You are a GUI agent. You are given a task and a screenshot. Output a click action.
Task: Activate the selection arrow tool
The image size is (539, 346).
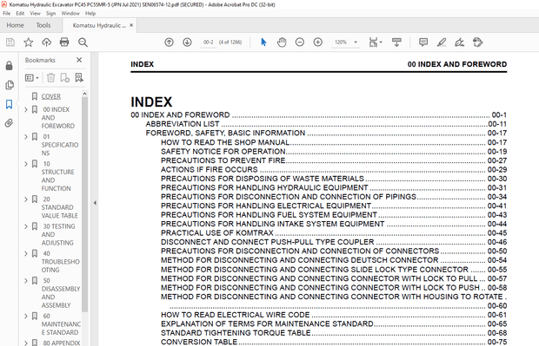click(x=263, y=42)
